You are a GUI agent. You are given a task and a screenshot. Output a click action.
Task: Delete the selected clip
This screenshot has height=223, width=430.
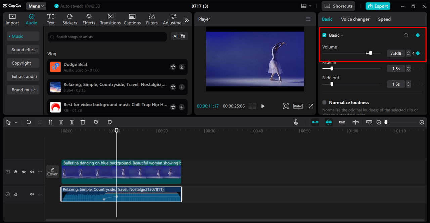(x=83, y=123)
